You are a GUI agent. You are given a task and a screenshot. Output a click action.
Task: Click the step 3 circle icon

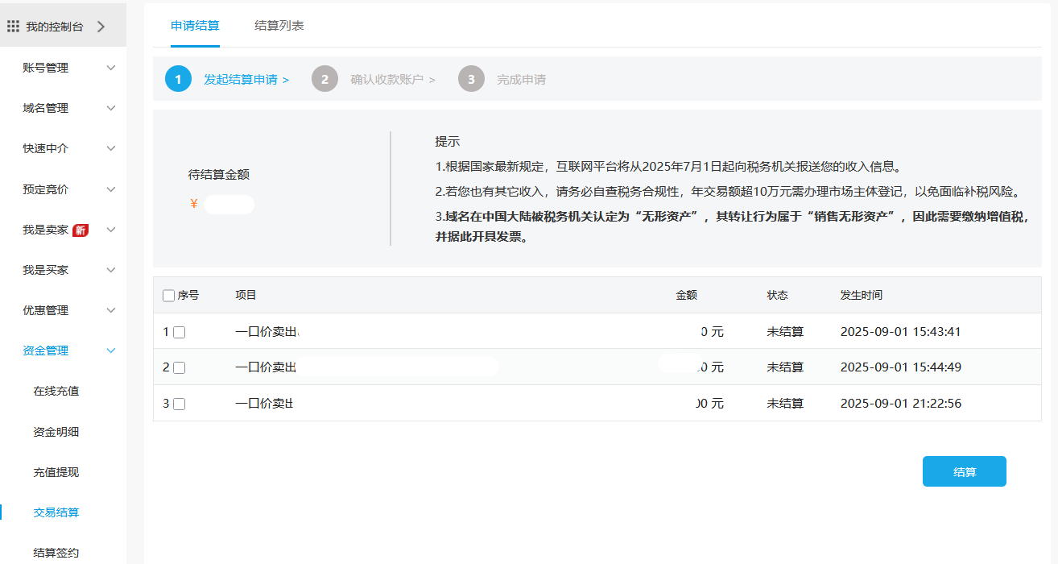pyautogui.click(x=471, y=79)
